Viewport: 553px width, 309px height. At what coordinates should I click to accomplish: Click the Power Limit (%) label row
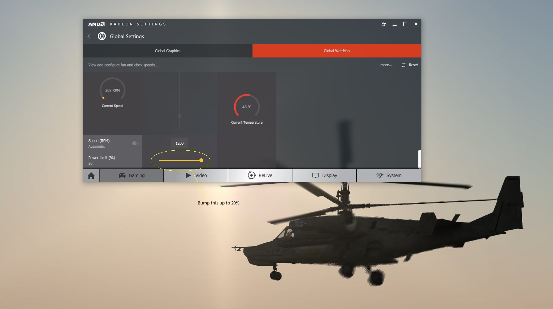[x=113, y=160]
